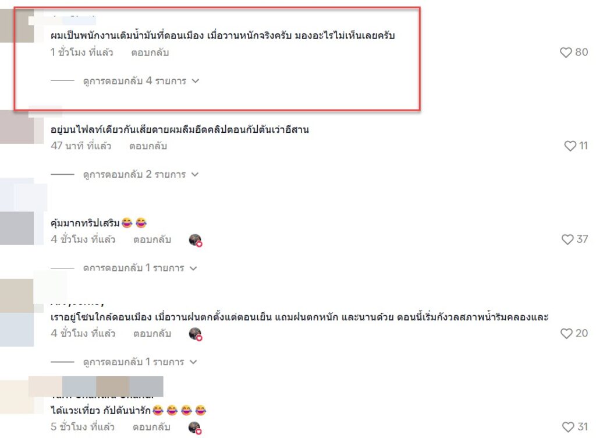Reply to the fuel staff comment via ตอบกลับ

[150, 52]
